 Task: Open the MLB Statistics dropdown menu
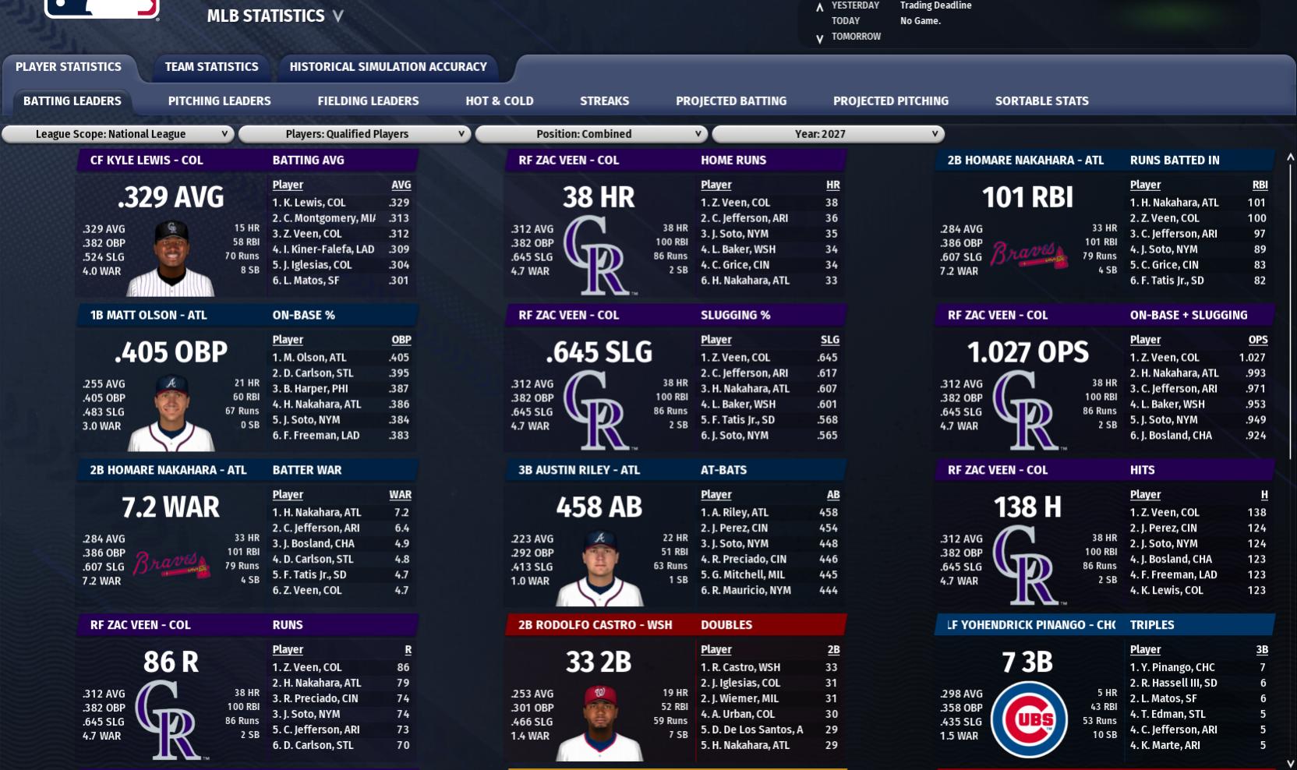[275, 16]
